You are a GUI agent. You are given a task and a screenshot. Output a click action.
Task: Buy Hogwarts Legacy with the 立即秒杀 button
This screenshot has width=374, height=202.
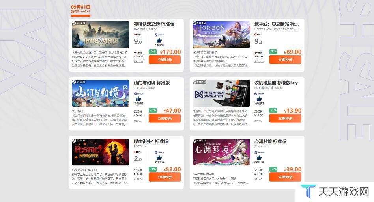[165, 60]
